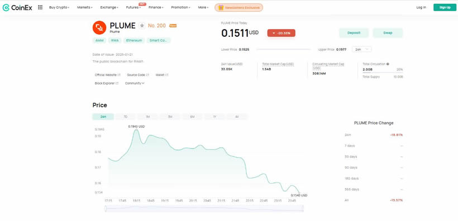Image resolution: width=458 pixels, height=221 pixels.
Task: Expand the More menu
Action: point(203,8)
